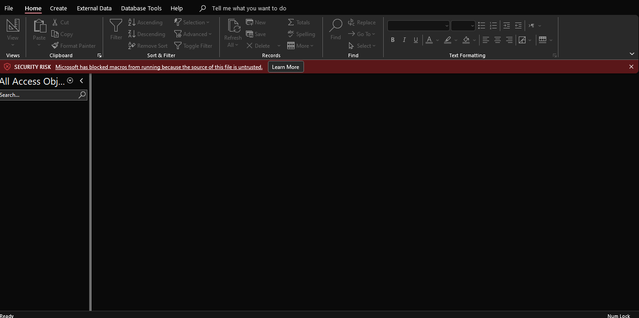Open the Selection filter dropdown

click(x=192, y=22)
